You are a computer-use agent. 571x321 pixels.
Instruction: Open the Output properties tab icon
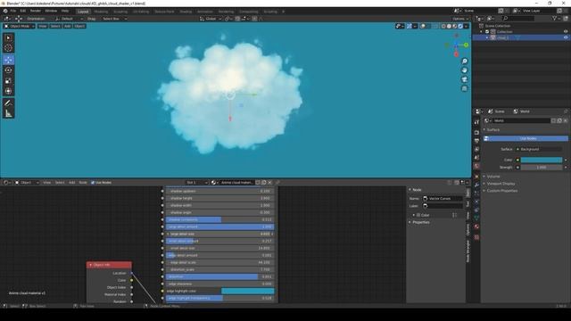pos(476,141)
